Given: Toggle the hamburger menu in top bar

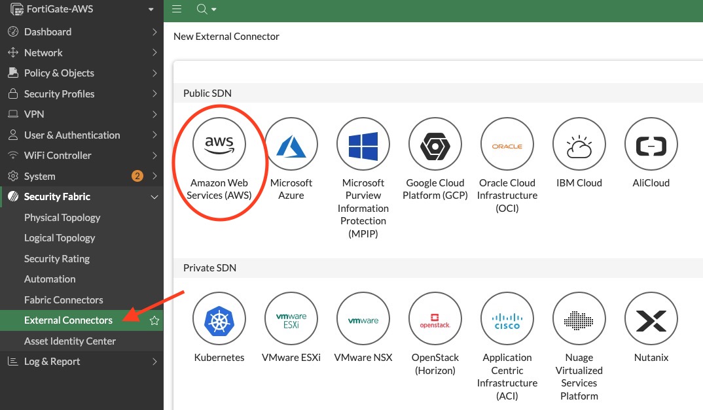Looking at the screenshot, I should click(x=177, y=9).
